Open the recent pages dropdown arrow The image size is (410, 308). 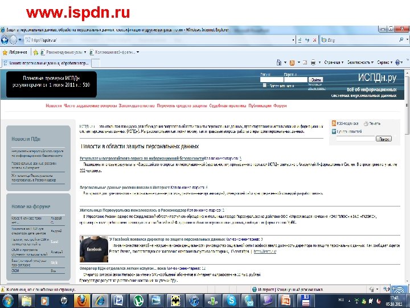pos(20,40)
